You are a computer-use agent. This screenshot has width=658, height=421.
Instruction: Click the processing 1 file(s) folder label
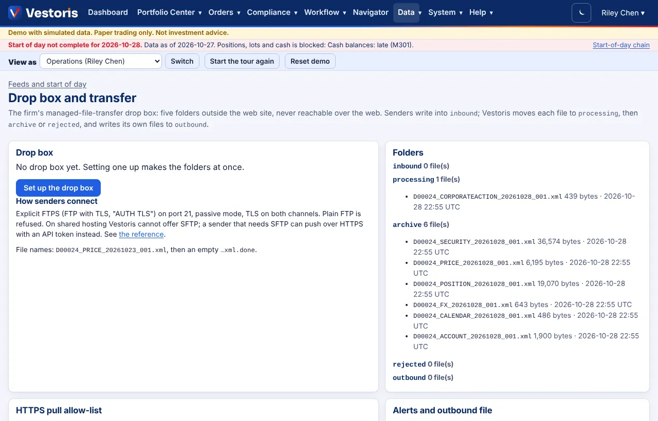[x=426, y=179]
